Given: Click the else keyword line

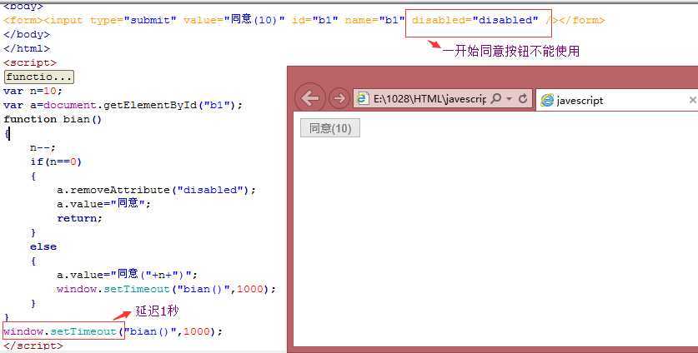Looking at the screenshot, I should pos(43,246).
